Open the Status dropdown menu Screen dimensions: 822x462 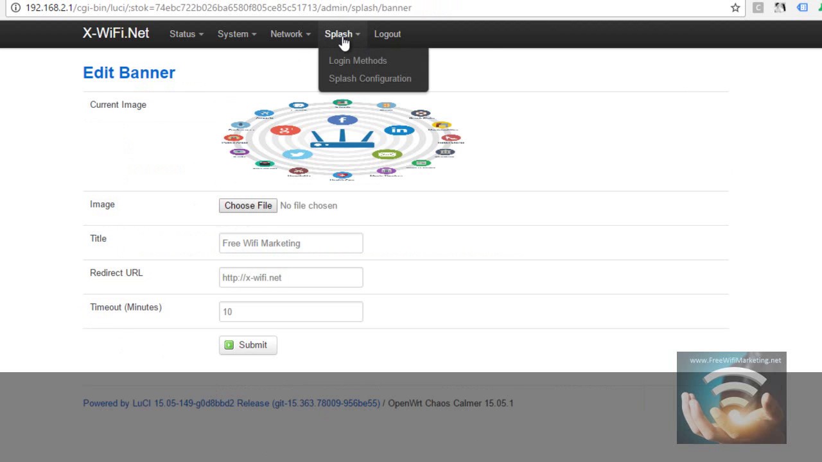[186, 34]
